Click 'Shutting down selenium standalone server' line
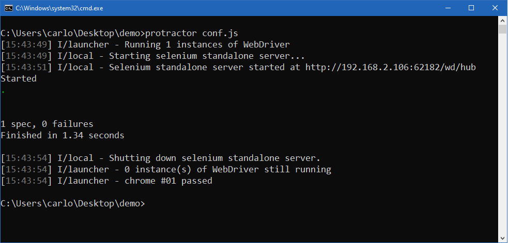The width and height of the screenshot is (508, 243). (160, 158)
